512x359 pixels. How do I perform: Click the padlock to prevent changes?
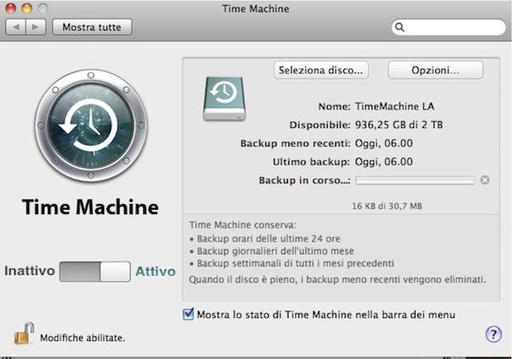(24, 333)
